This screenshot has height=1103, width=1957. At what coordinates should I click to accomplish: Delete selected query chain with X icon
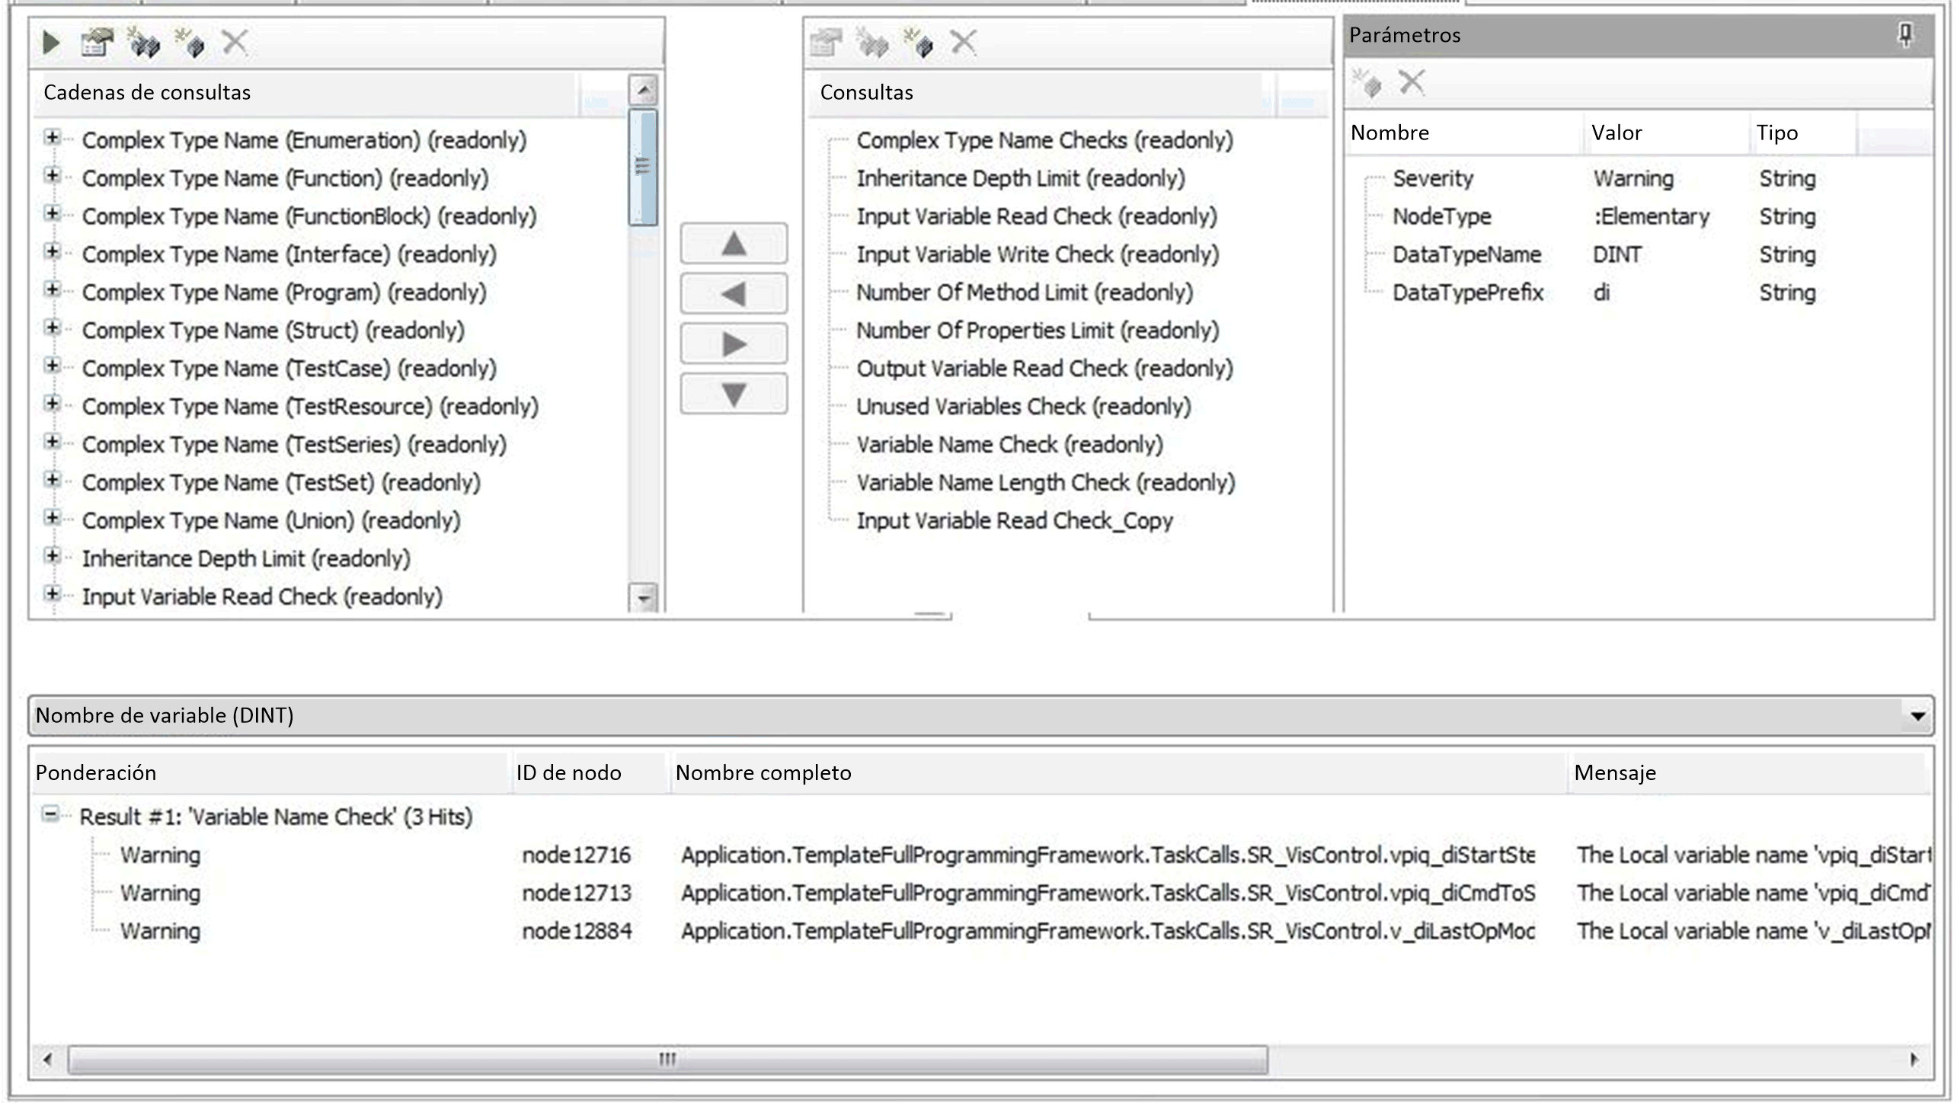[x=235, y=43]
